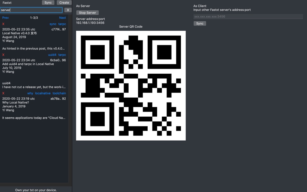Click the hash 'c77f4.. 97'

[58, 29]
